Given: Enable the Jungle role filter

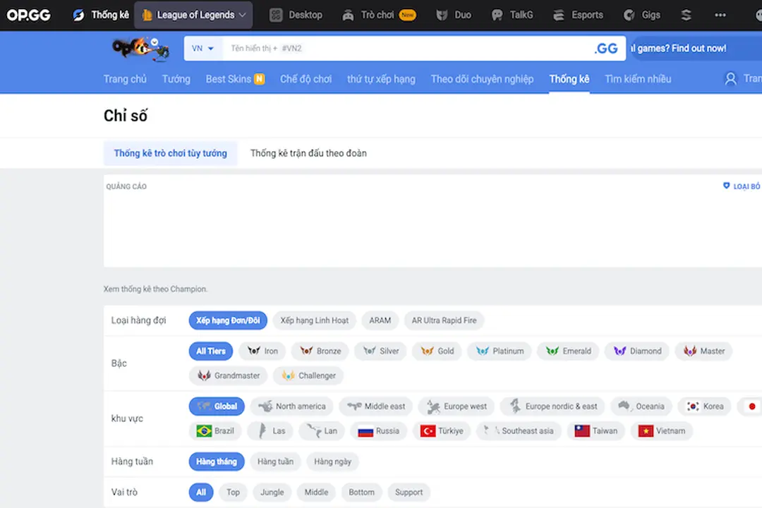Looking at the screenshot, I should coord(272,492).
